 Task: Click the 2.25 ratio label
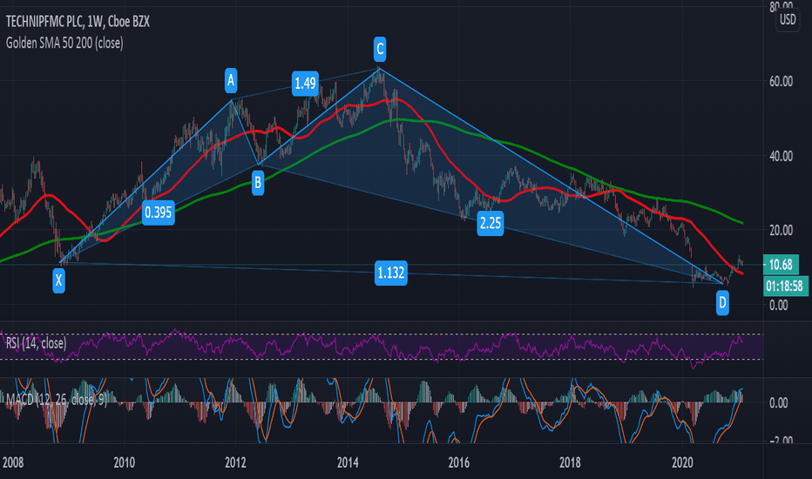click(490, 223)
